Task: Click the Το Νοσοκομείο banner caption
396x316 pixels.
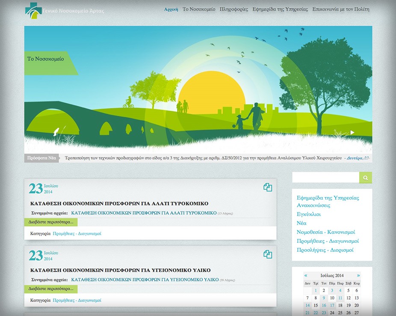Action: (x=45, y=59)
